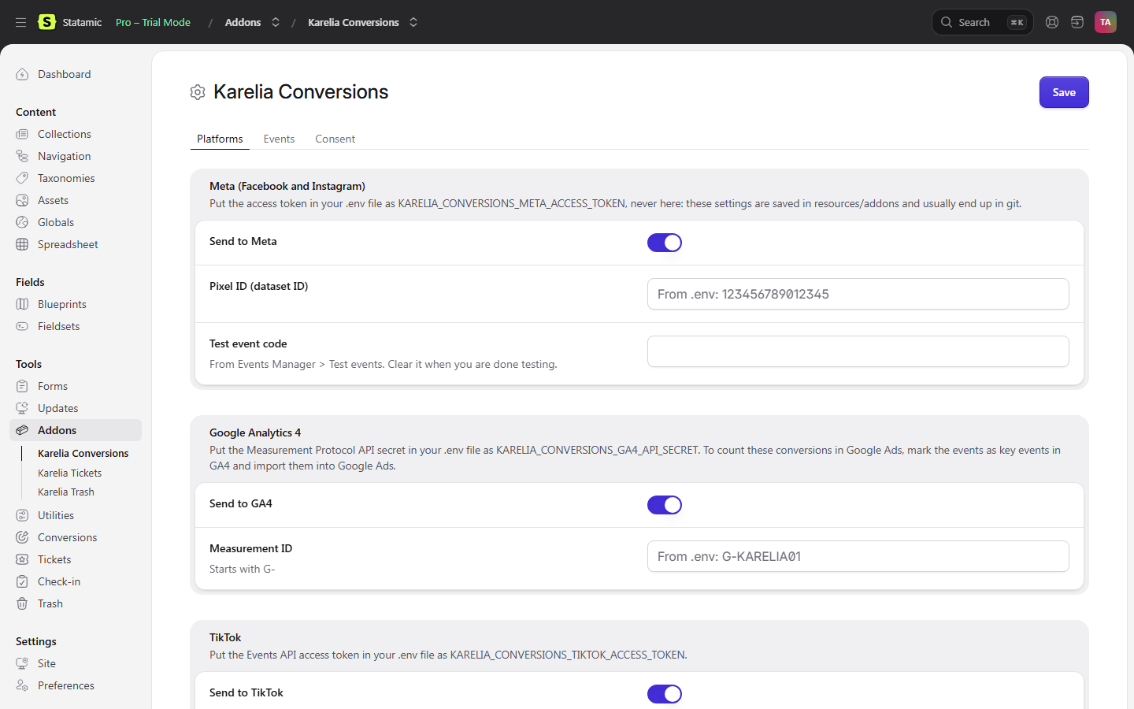The image size is (1134, 709).
Task: Click the Test event code input
Action: tap(858, 351)
